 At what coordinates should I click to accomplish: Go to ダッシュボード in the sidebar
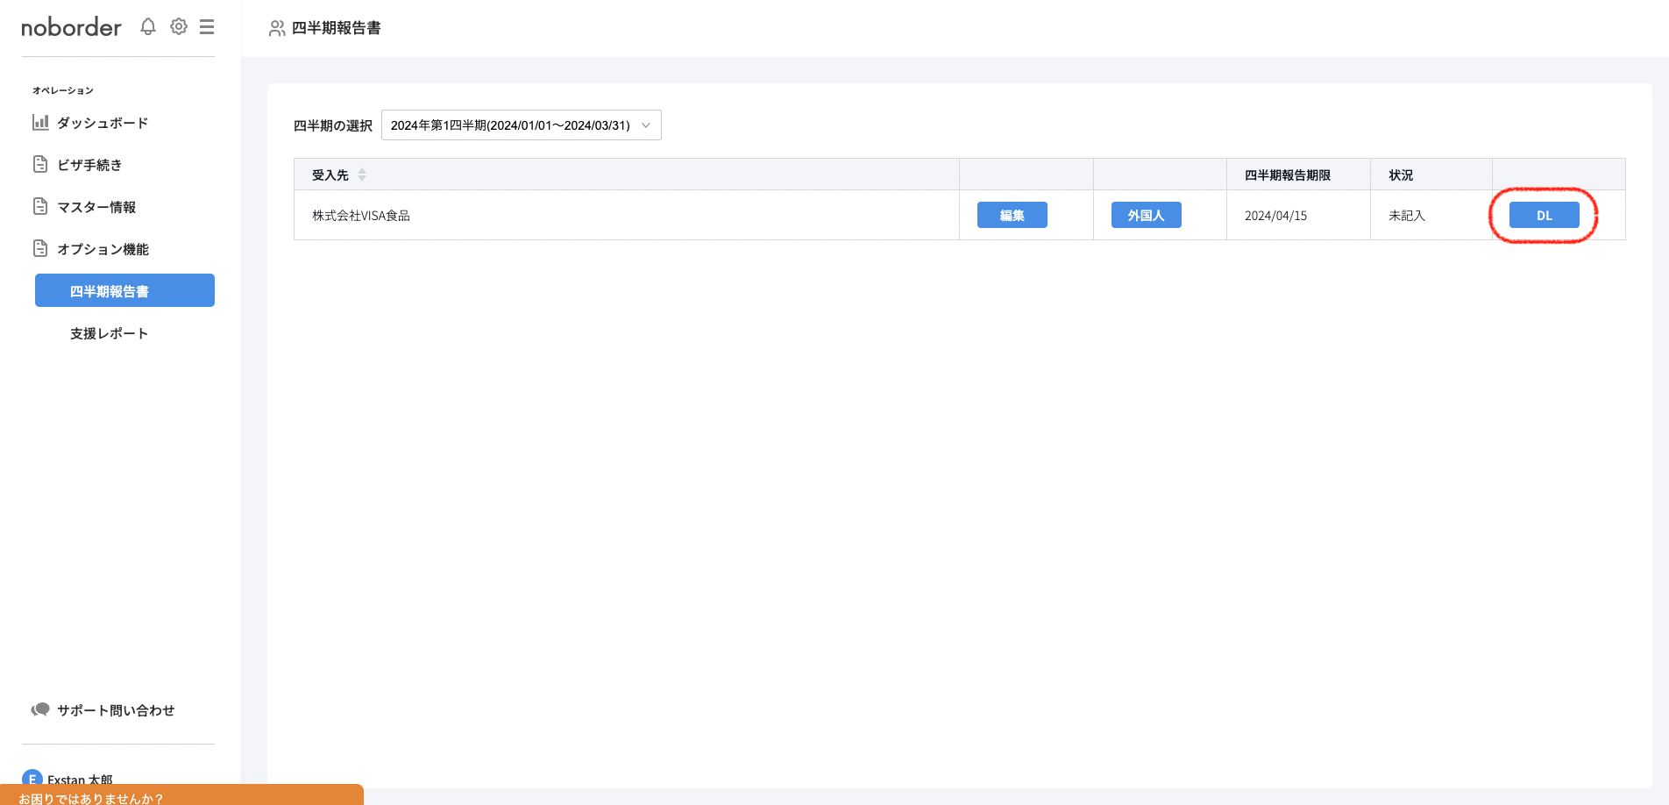click(x=103, y=123)
